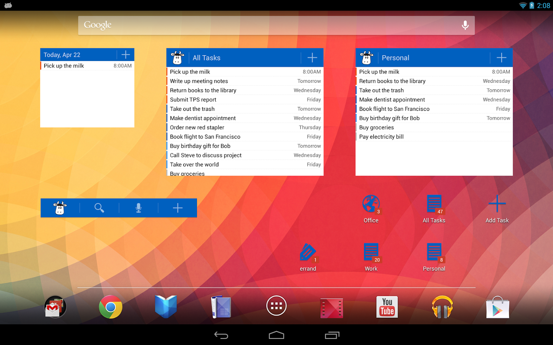553x345 pixels.
Task: Tap the cow notification icon in status bar
Action: 8,5
